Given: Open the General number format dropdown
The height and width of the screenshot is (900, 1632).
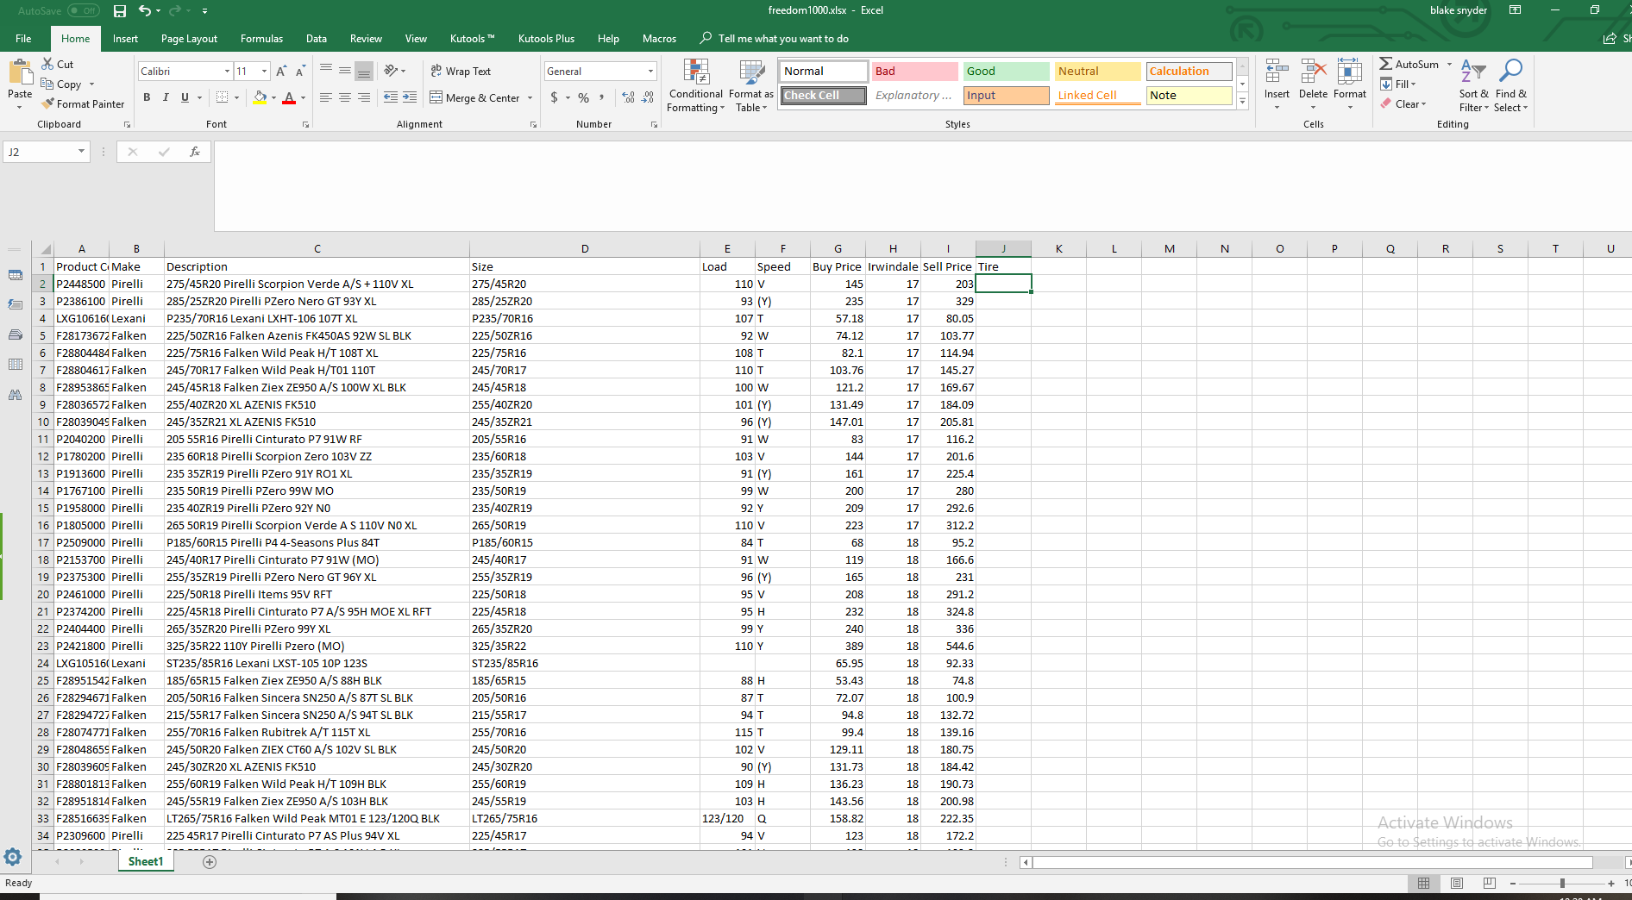Looking at the screenshot, I should [650, 72].
